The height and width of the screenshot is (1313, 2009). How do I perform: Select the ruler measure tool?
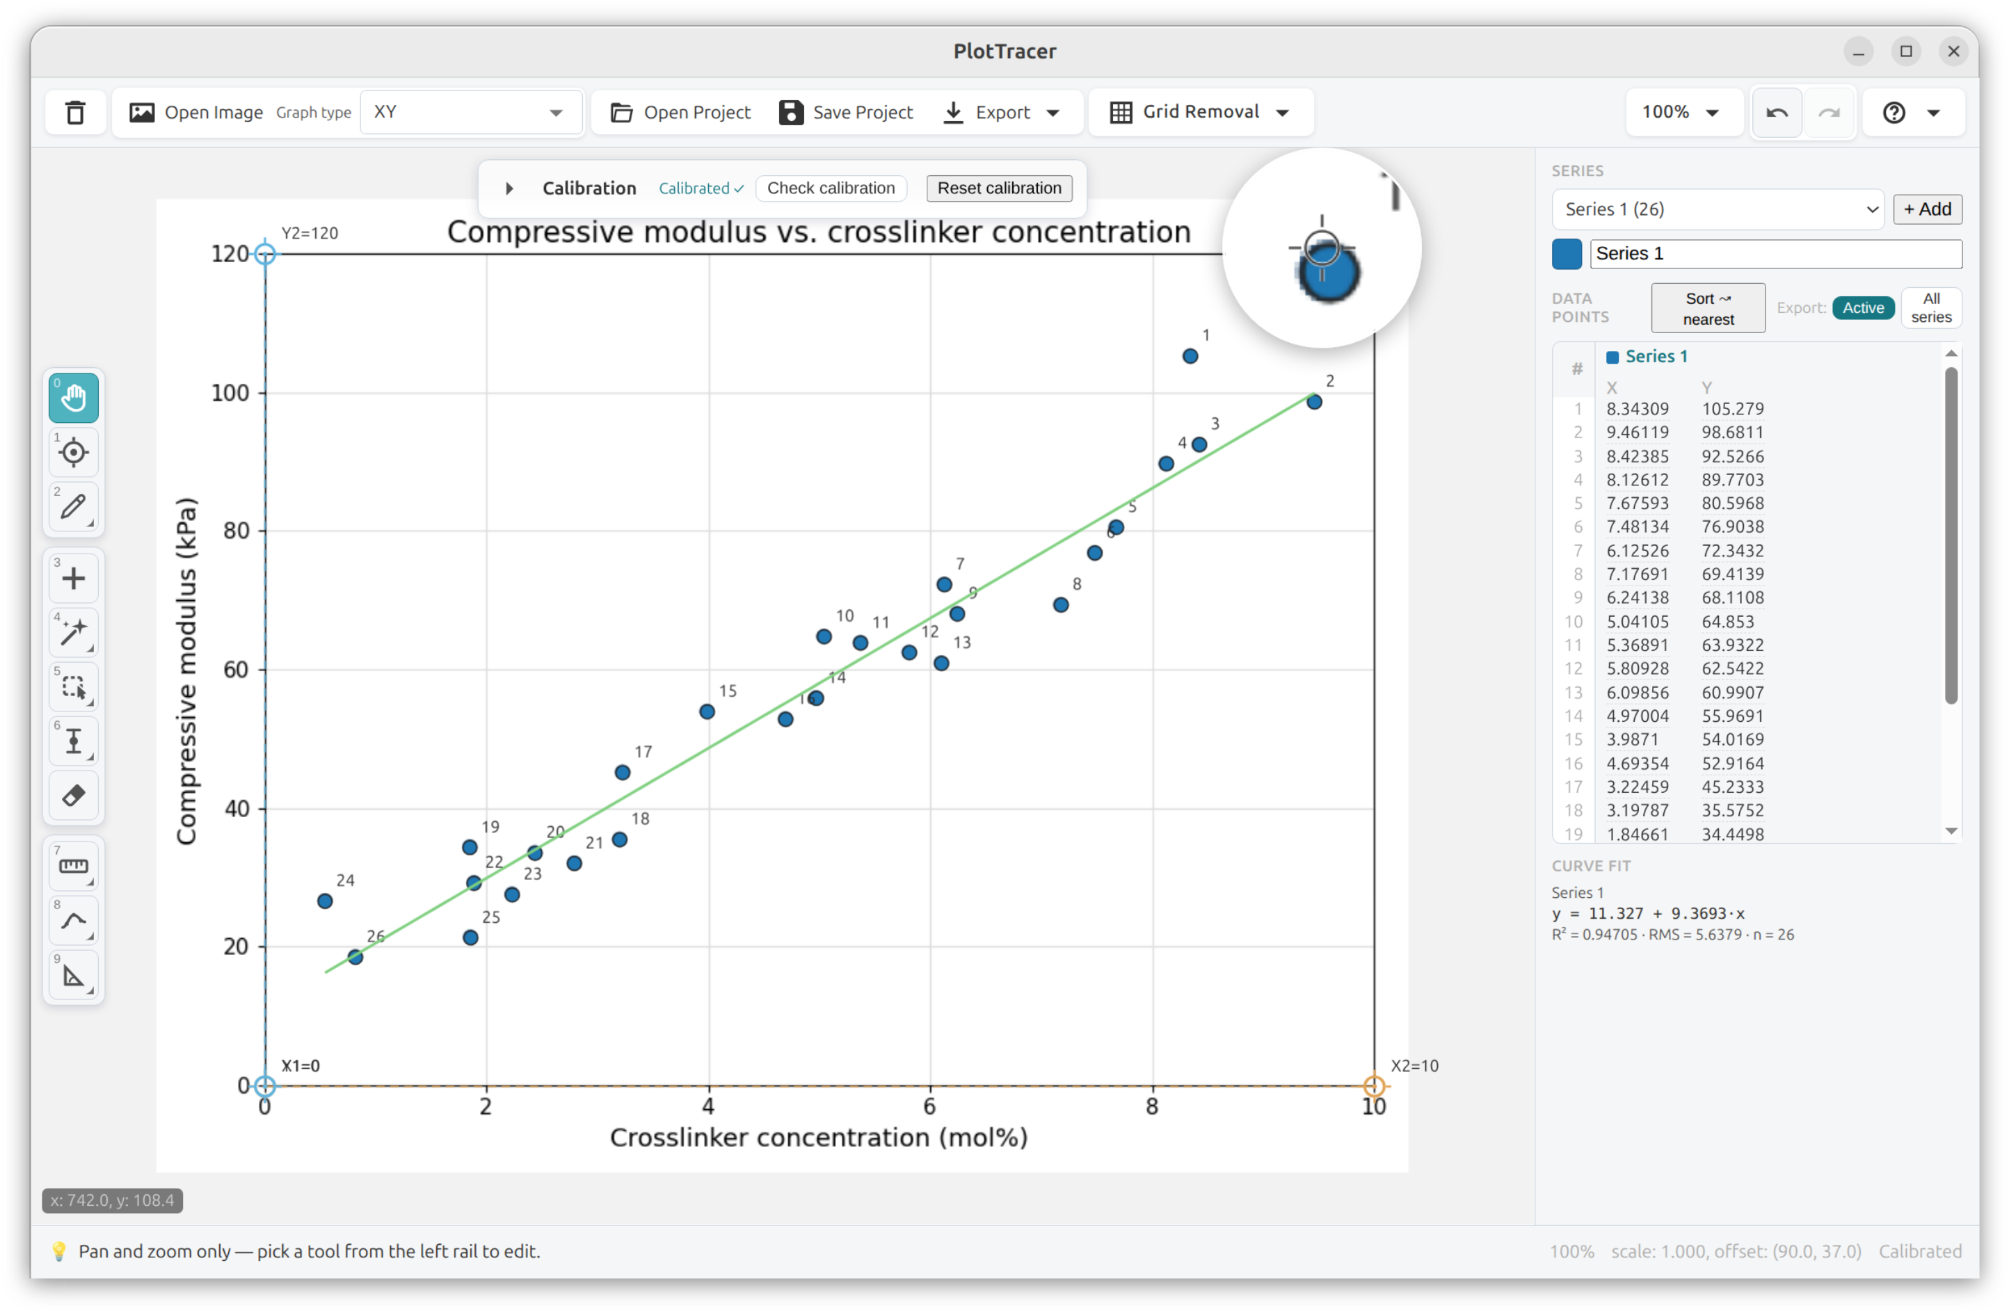click(74, 867)
